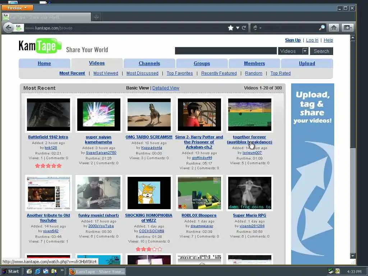The height and width of the screenshot is (276, 368).
Task: Click the browser back arrow button
Action: coord(9,28)
